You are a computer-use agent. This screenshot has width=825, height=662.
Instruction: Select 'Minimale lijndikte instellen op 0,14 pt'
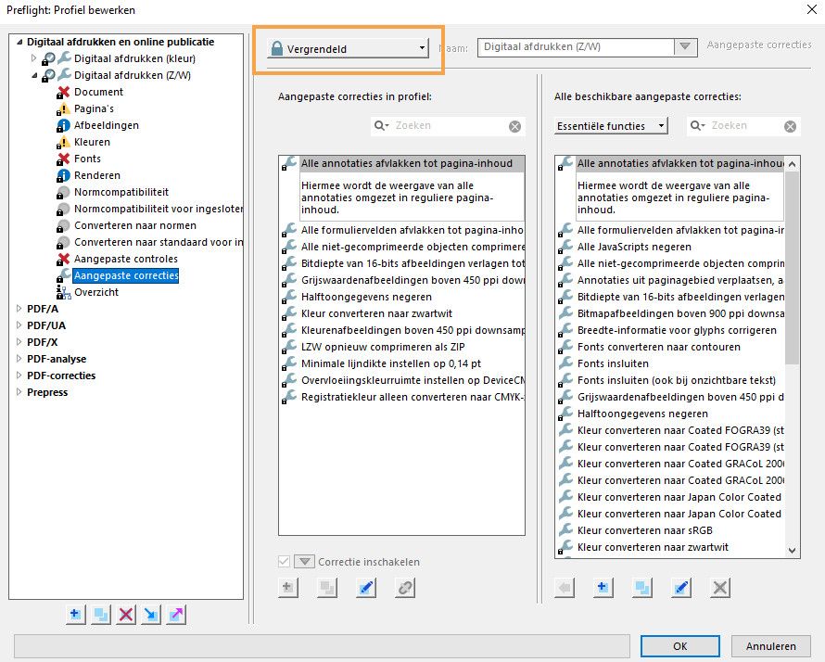[391, 363]
